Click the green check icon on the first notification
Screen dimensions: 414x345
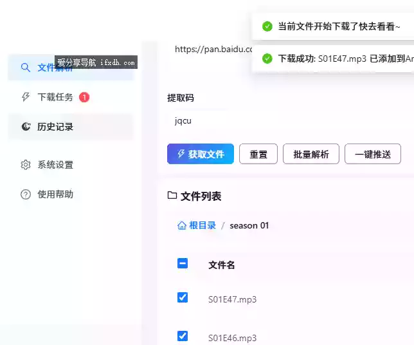[267, 26]
